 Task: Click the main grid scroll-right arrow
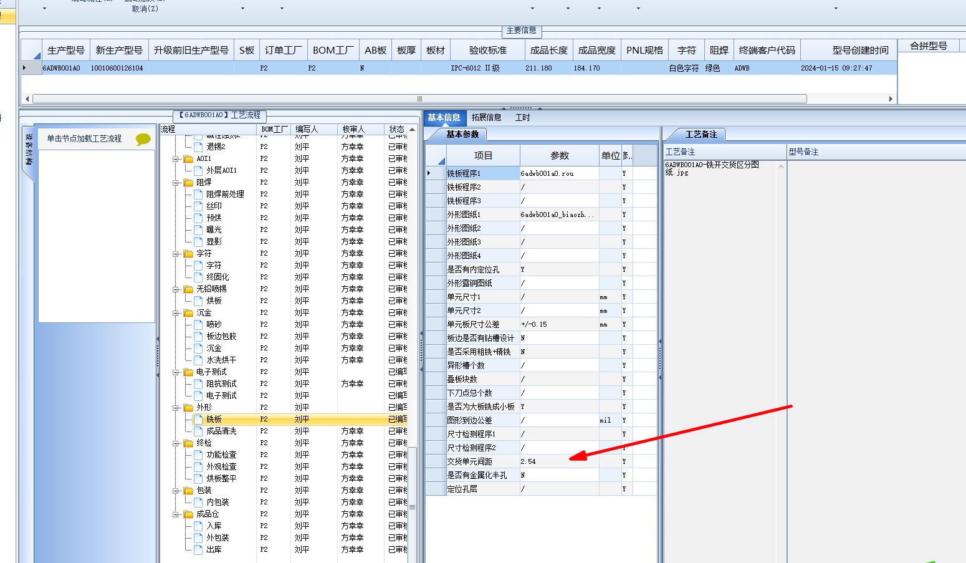(x=891, y=99)
